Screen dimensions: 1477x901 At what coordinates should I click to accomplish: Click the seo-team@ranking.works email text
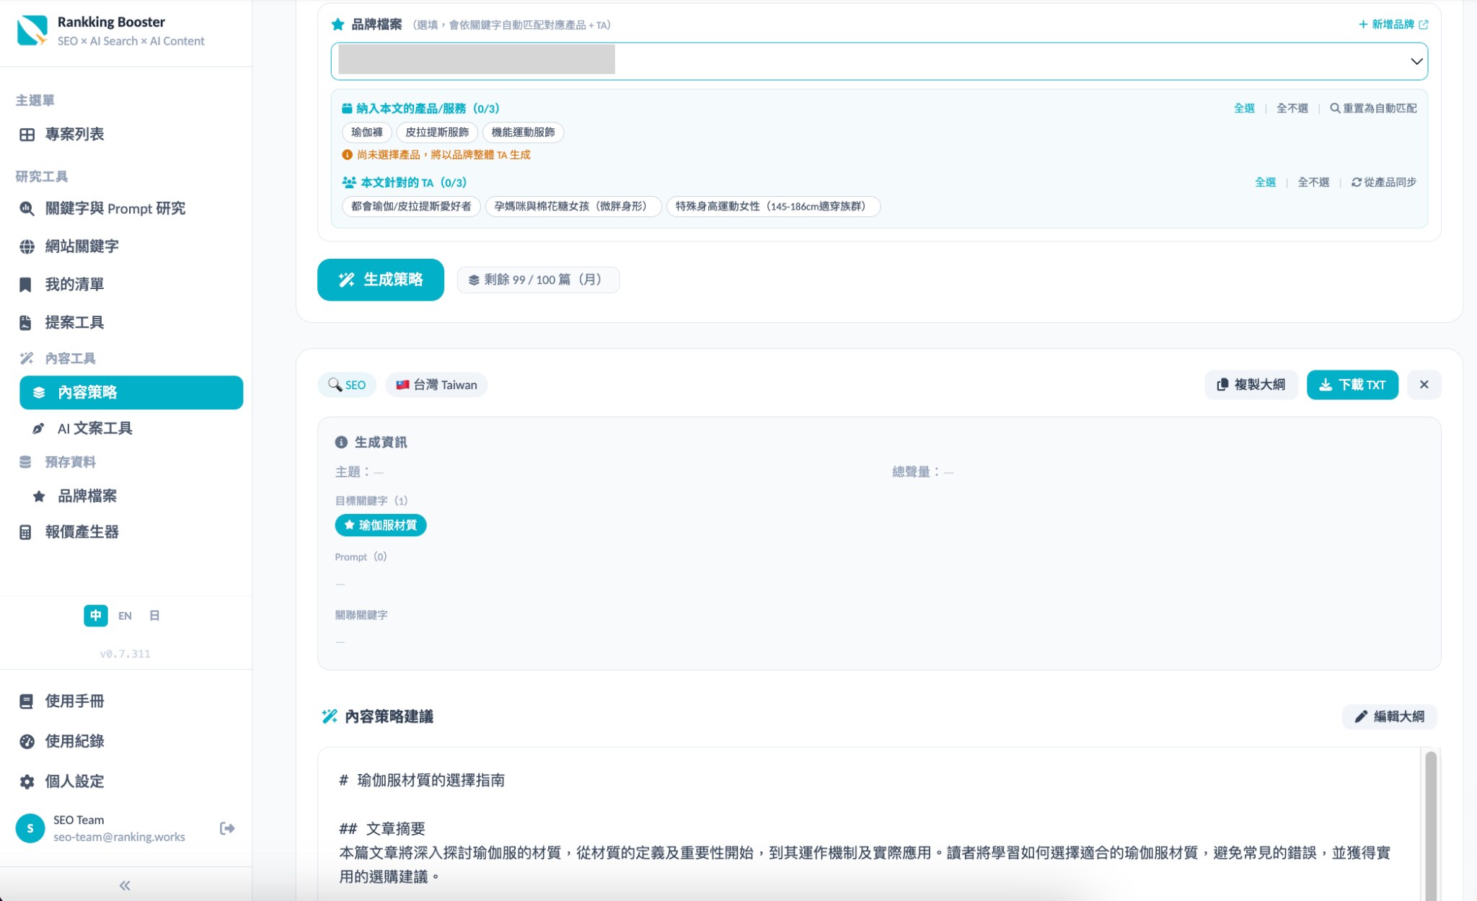[x=119, y=837]
